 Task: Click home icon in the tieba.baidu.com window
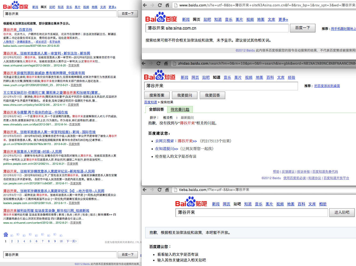pos(167,190)
